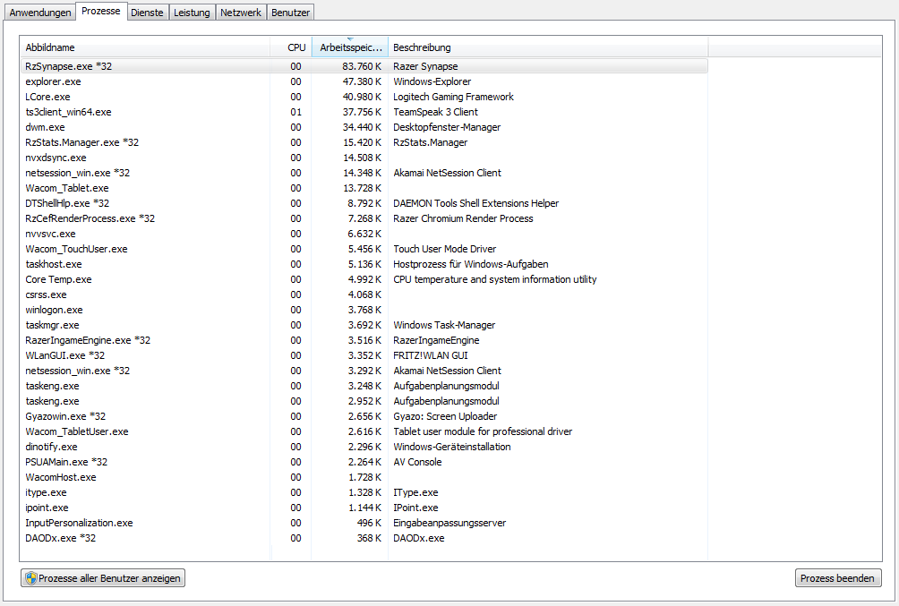Select the winlogon.exe process

pyautogui.click(x=364, y=310)
